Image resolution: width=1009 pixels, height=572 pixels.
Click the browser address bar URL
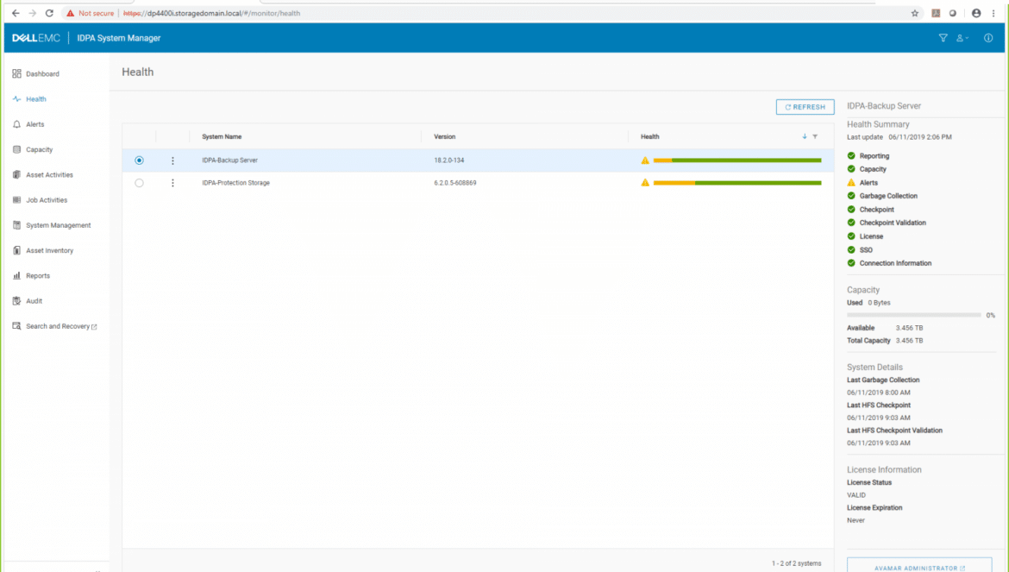tap(211, 13)
